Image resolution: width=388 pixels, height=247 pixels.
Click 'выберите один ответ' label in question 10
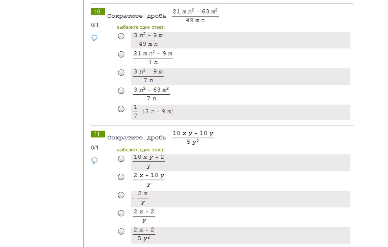pyautogui.click(x=141, y=27)
